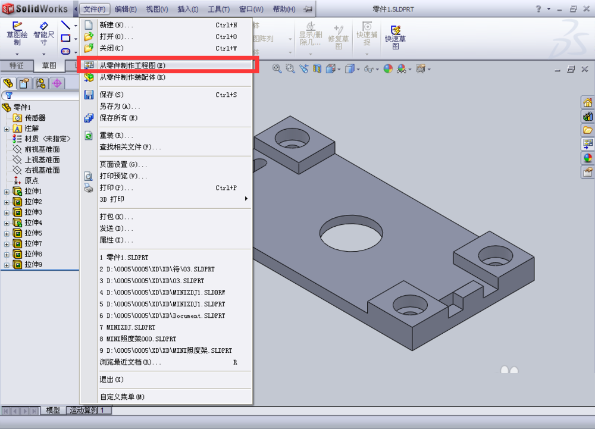Open the Display Style dropdown arrow

(358, 69)
